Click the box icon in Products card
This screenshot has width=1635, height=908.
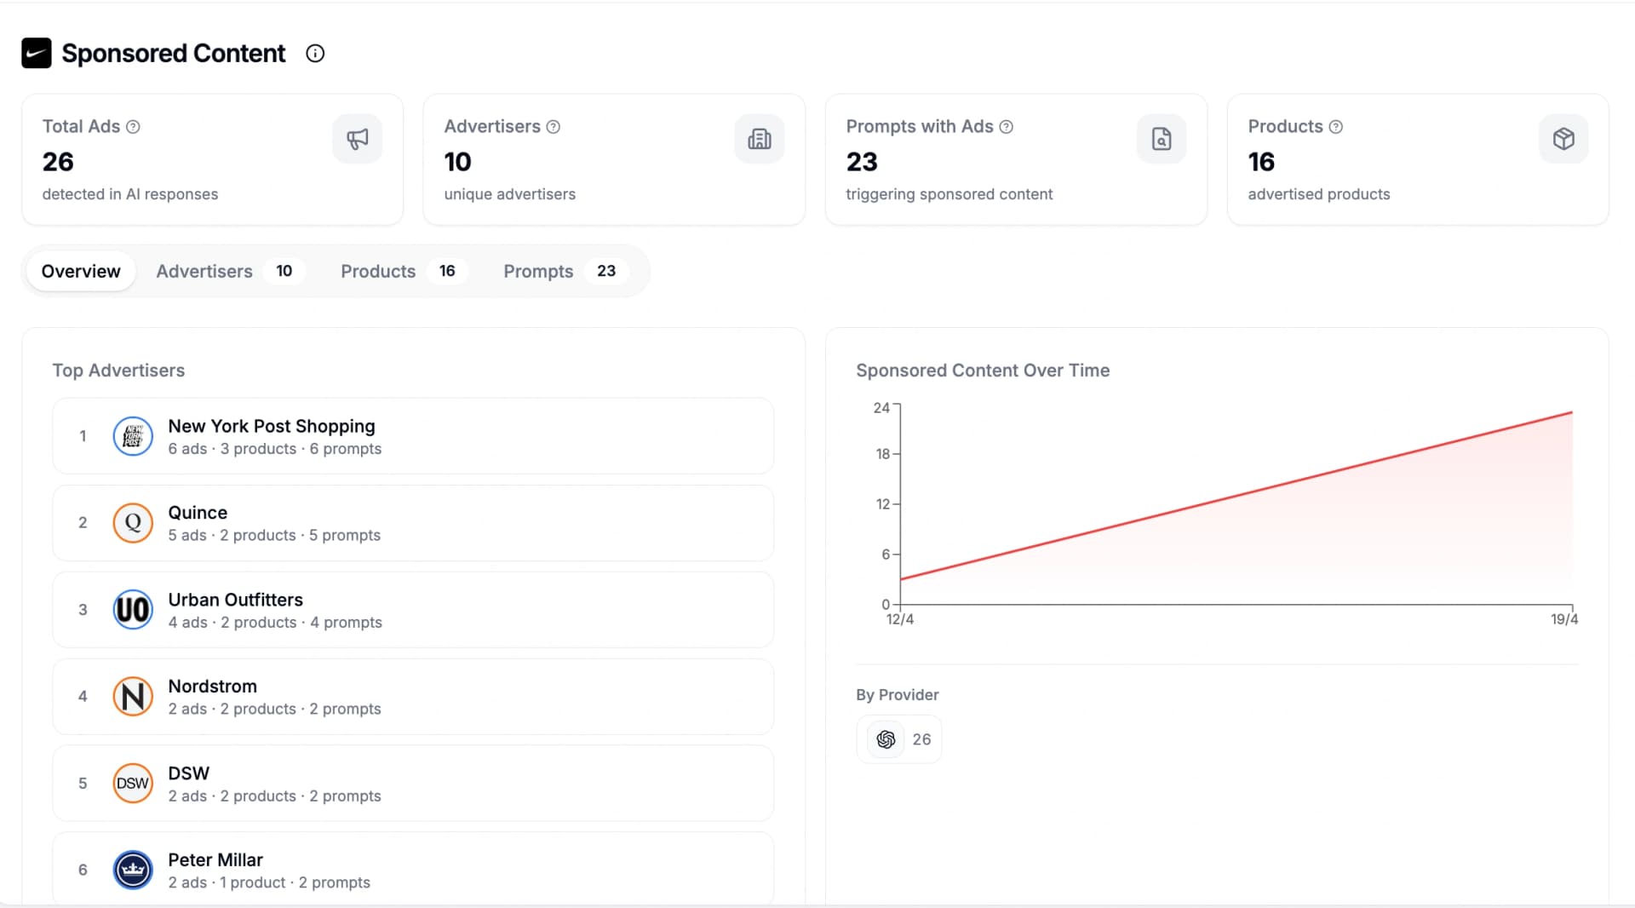(x=1563, y=139)
